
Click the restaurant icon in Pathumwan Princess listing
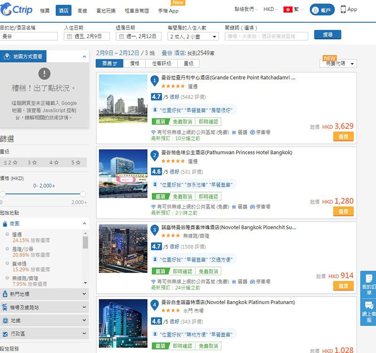click(234, 207)
